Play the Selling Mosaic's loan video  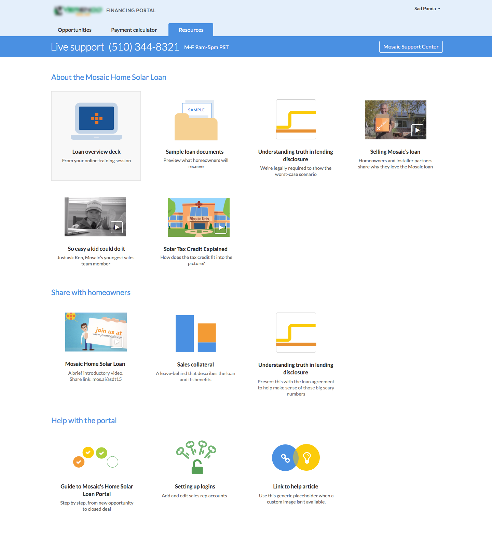[x=417, y=130]
